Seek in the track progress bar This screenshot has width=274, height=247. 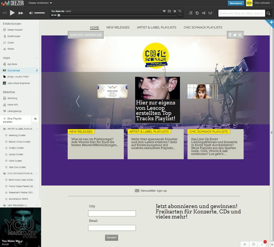coord(117,15)
